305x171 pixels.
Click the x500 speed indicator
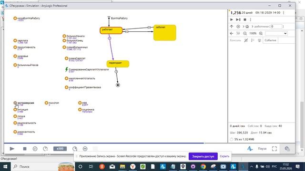[x=60, y=149]
